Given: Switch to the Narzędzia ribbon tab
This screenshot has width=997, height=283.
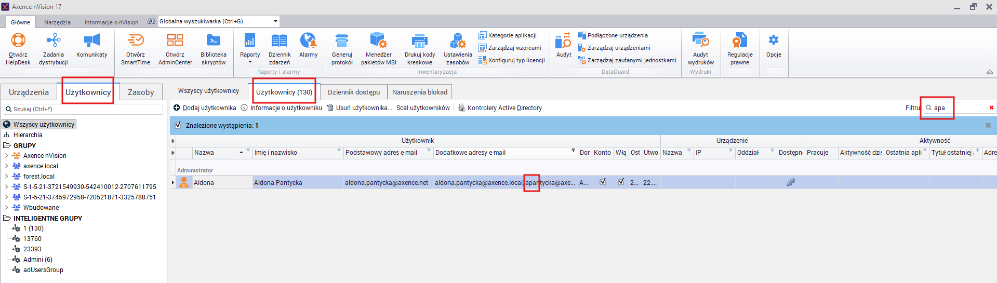Looking at the screenshot, I should [x=57, y=22].
